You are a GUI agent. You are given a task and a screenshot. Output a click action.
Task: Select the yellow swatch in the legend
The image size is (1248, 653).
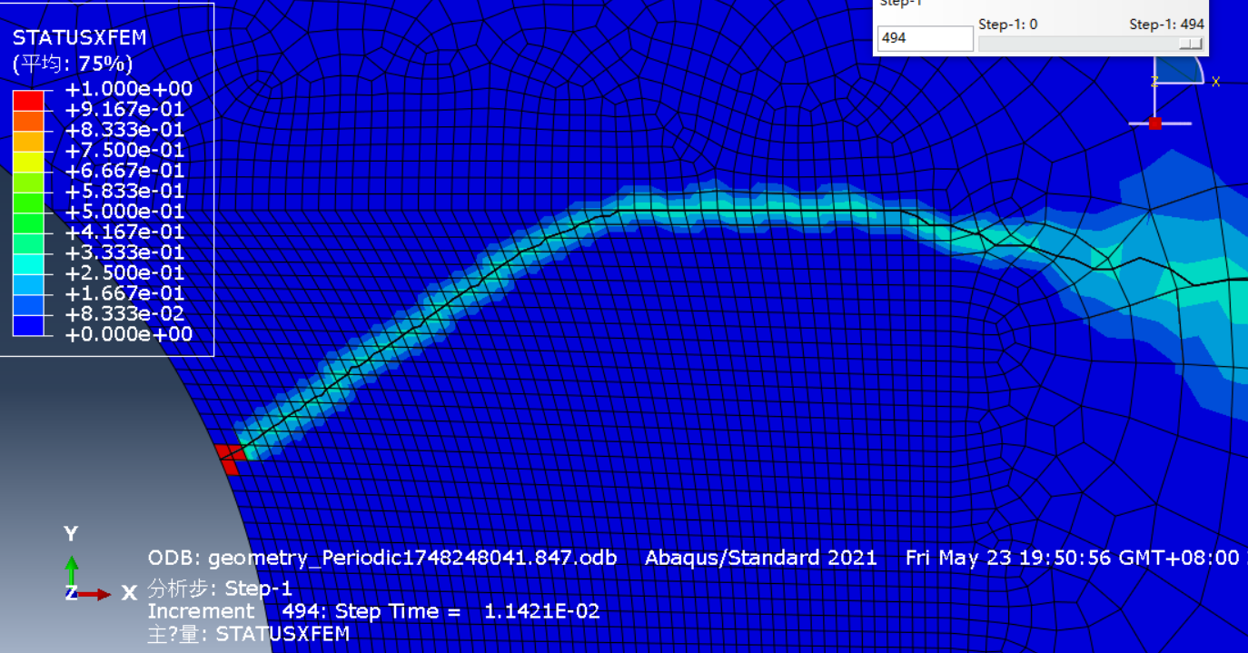28,161
